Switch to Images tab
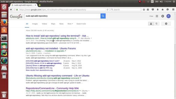The image size is (176, 99). [35, 24]
